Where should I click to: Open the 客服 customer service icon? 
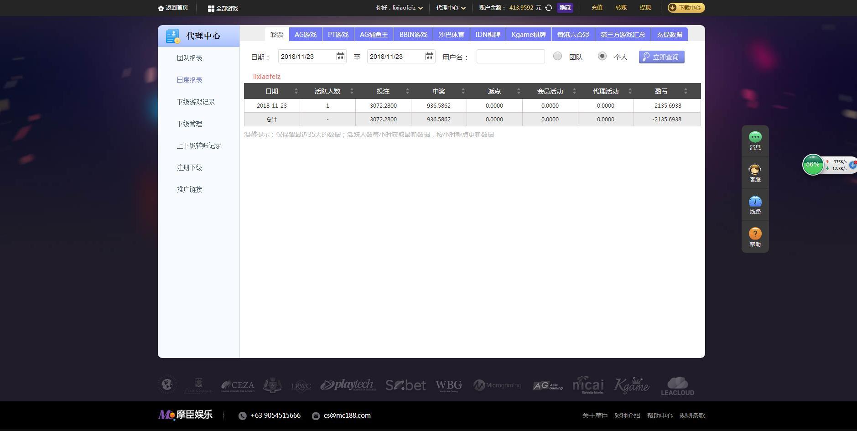click(755, 169)
